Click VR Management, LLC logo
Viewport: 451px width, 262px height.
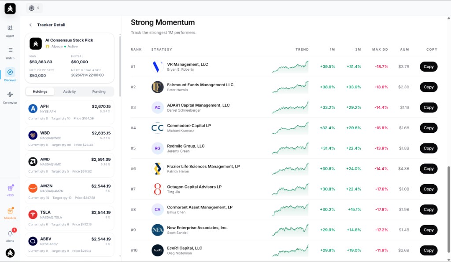coord(157,66)
